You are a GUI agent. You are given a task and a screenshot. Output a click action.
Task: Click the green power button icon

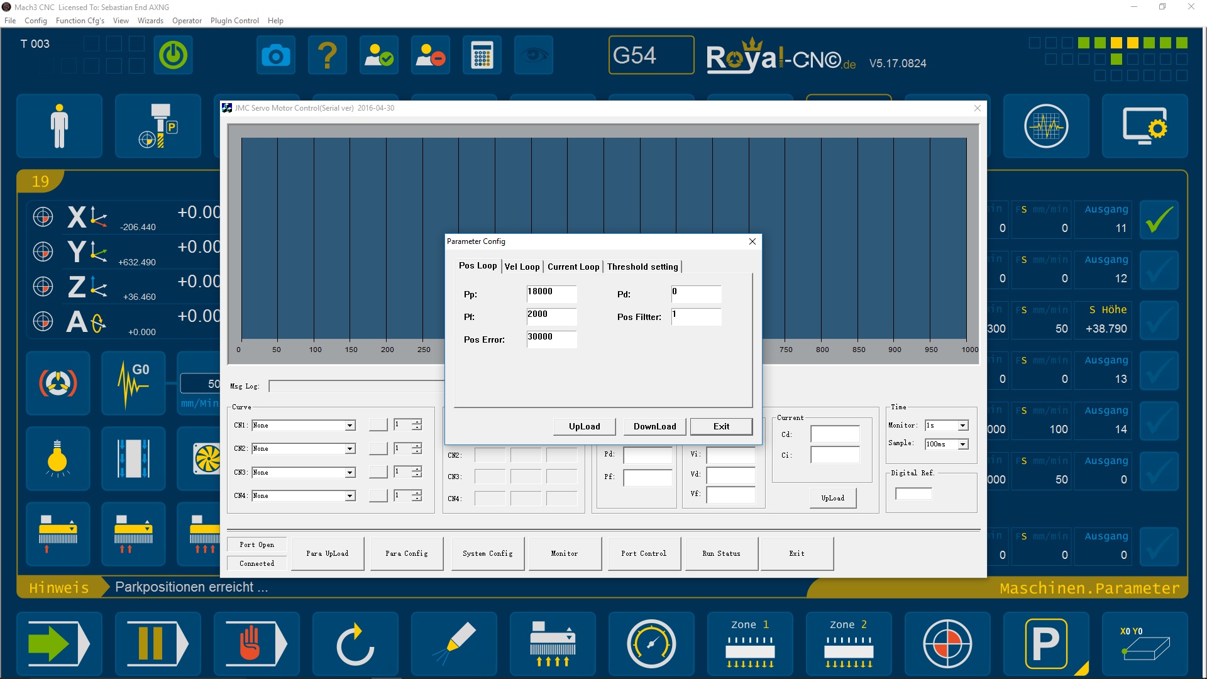(x=173, y=56)
